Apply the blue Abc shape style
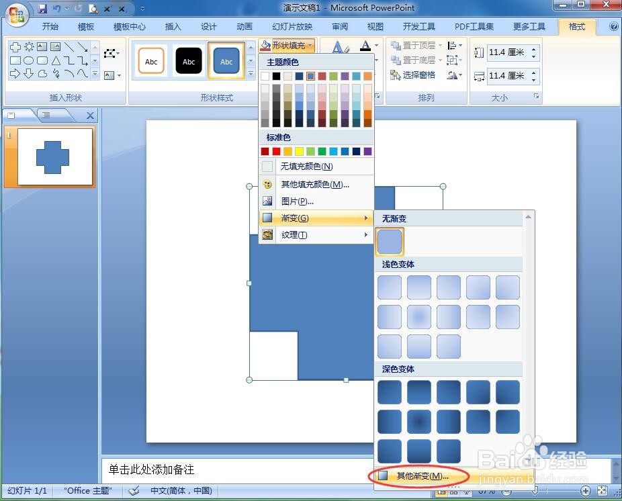The height and width of the screenshot is (501, 622). 226,61
